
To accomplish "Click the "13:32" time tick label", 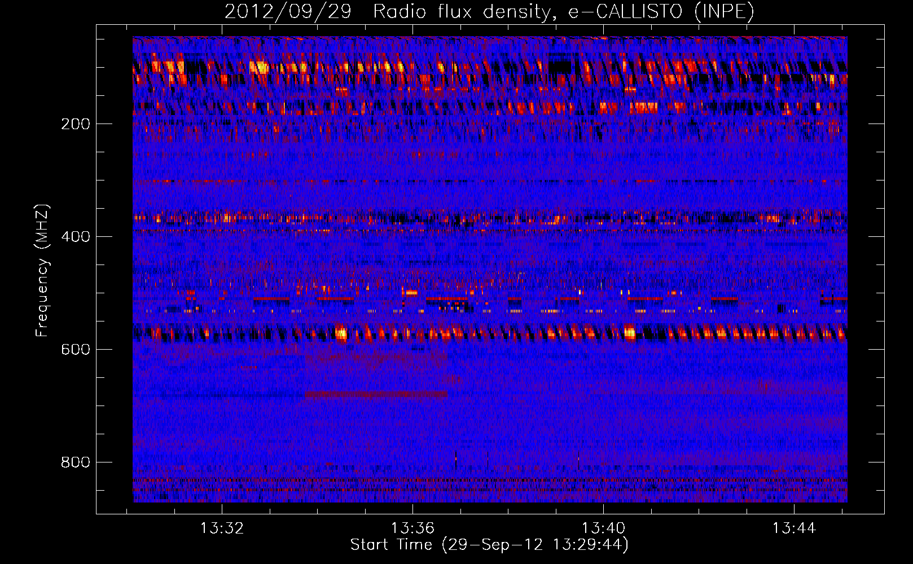I will pyautogui.click(x=222, y=528).
